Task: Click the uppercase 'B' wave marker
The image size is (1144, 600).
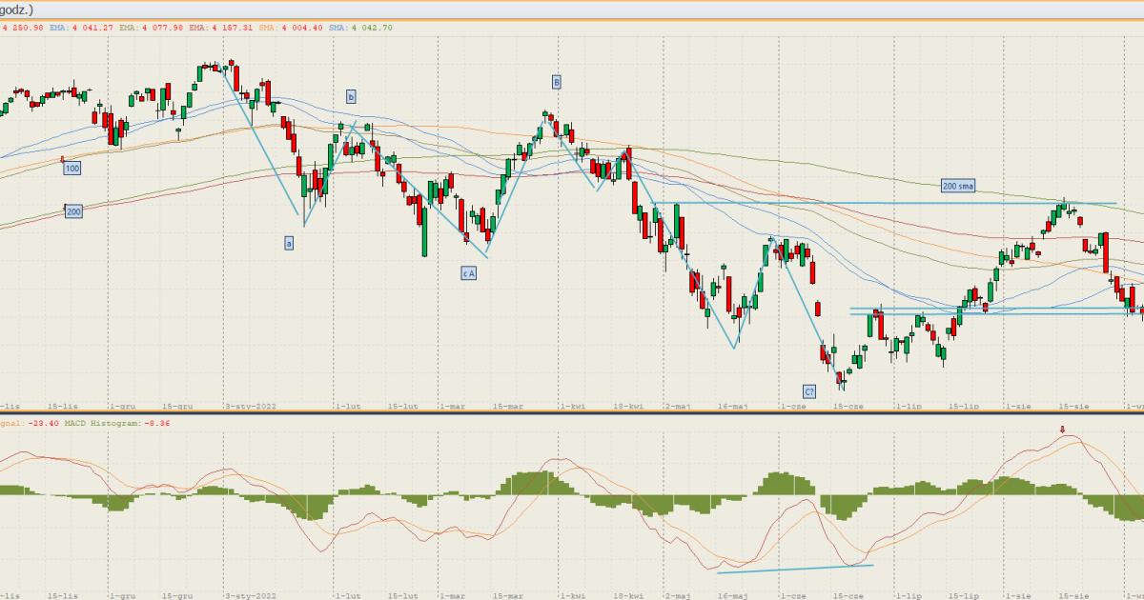Action: coord(556,82)
